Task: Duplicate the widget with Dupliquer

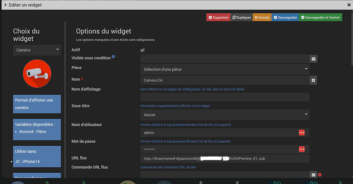Action: pyautogui.click(x=241, y=17)
